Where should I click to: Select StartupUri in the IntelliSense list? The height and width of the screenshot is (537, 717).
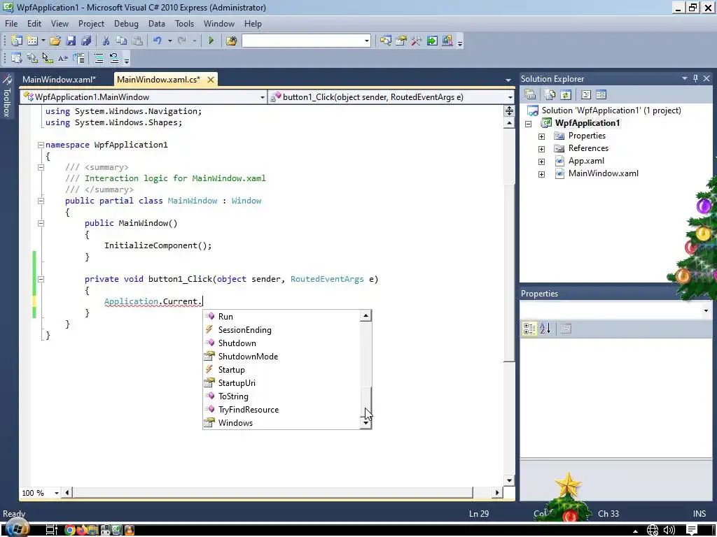point(237,382)
